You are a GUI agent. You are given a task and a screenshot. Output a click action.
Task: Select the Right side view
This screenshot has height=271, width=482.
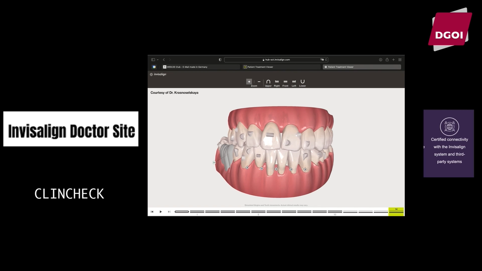click(x=277, y=82)
